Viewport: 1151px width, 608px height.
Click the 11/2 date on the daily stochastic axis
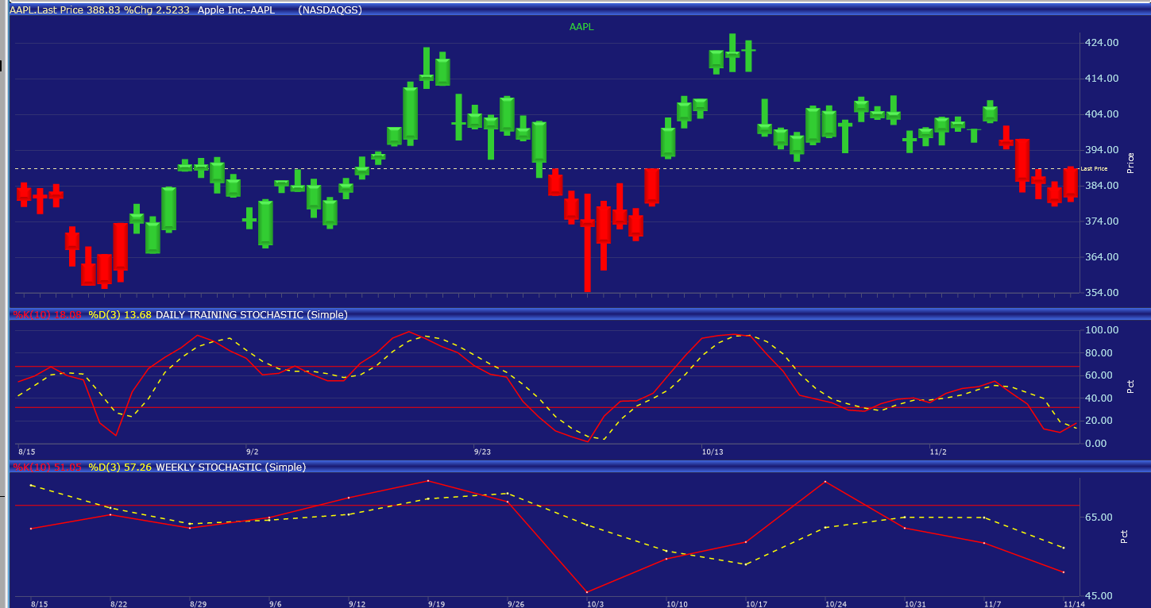click(x=938, y=452)
